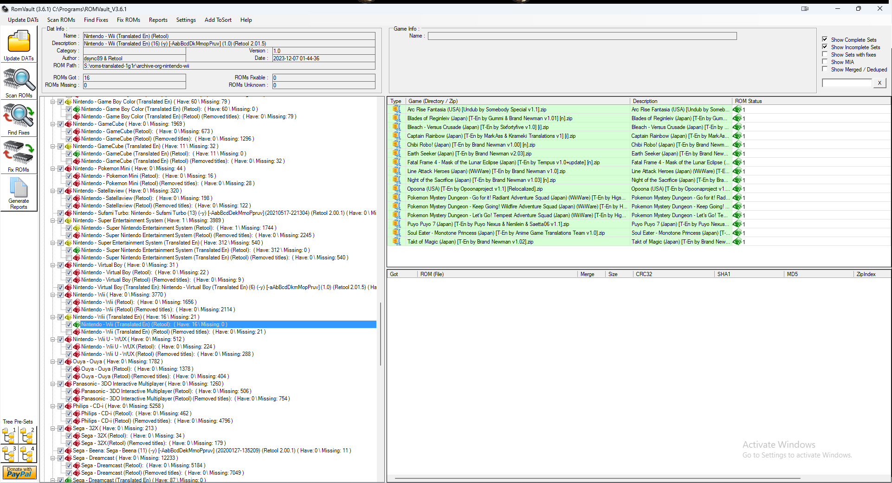The width and height of the screenshot is (892, 483).
Task: Click status icon of Philips - CD-i folder
Action: pos(68,406)
